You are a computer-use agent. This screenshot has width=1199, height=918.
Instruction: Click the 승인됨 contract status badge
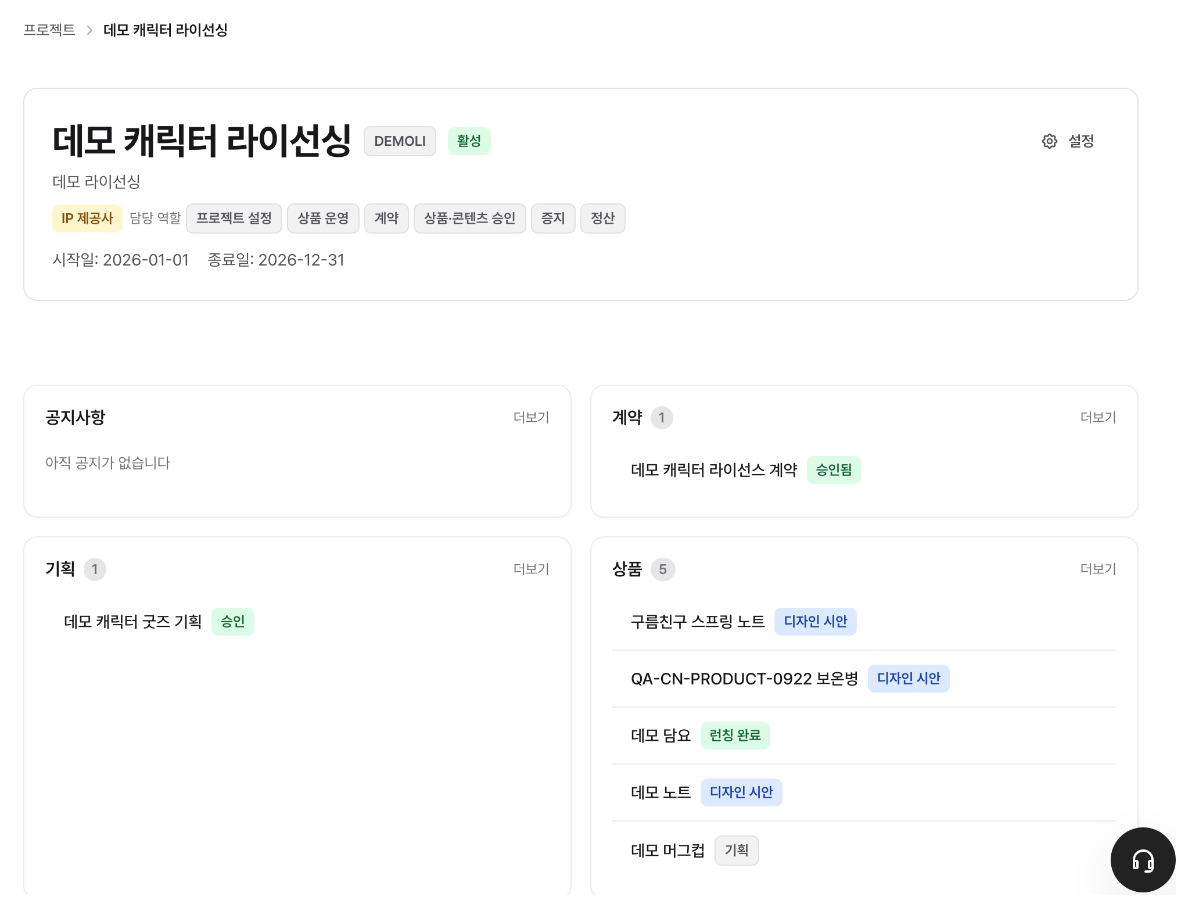[x=834, y=470]
